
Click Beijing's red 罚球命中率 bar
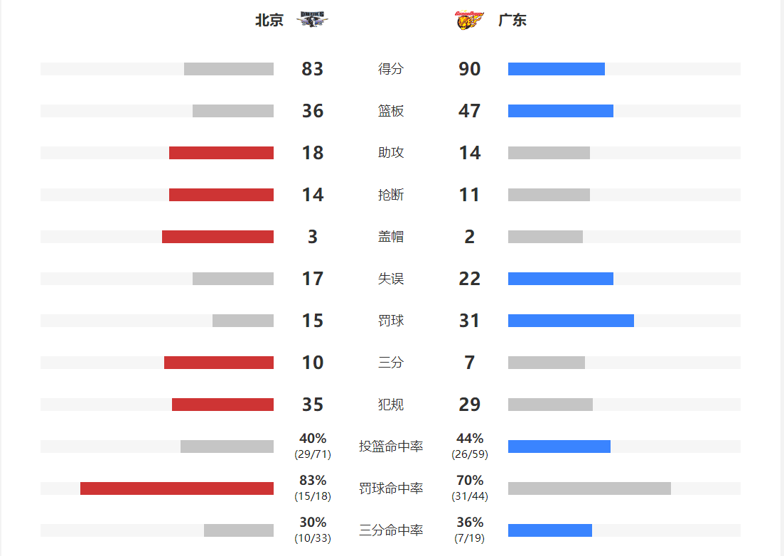(177, 488)
